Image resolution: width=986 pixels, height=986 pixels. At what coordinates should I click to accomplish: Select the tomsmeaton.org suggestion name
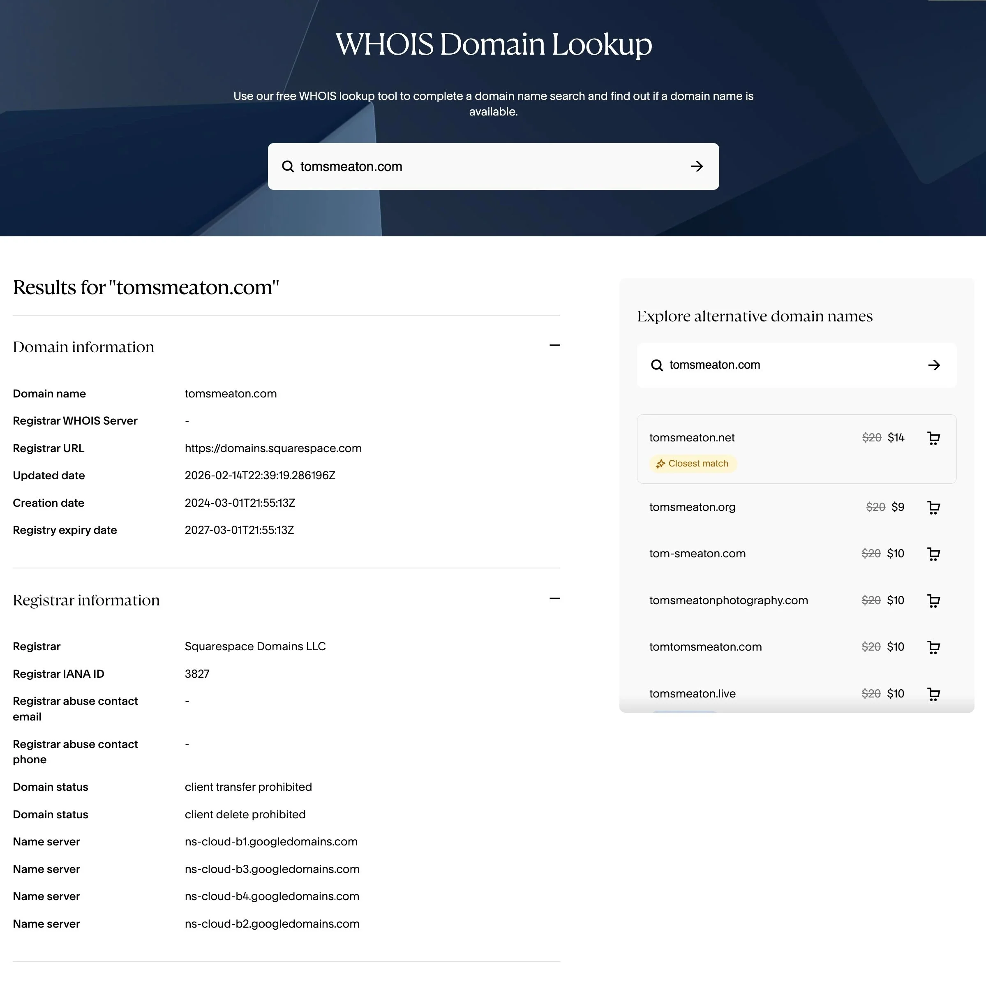[x=692, y=507]
